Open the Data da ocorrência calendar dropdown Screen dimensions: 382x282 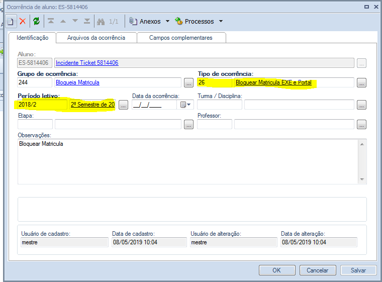click(185, 105)
